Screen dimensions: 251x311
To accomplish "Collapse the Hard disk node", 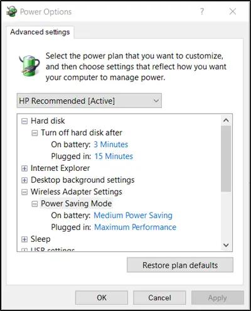I will [x=24, y=121].
